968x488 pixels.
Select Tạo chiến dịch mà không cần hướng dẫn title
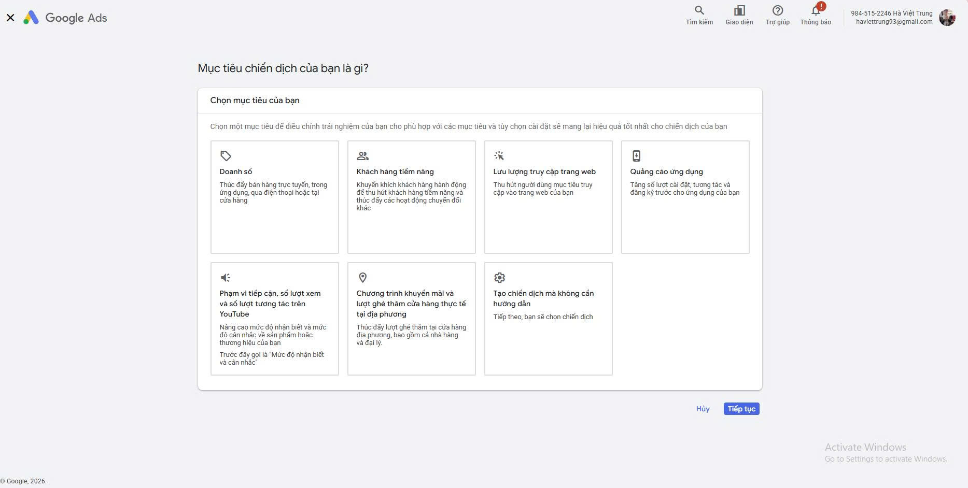[x=543, y=298]
